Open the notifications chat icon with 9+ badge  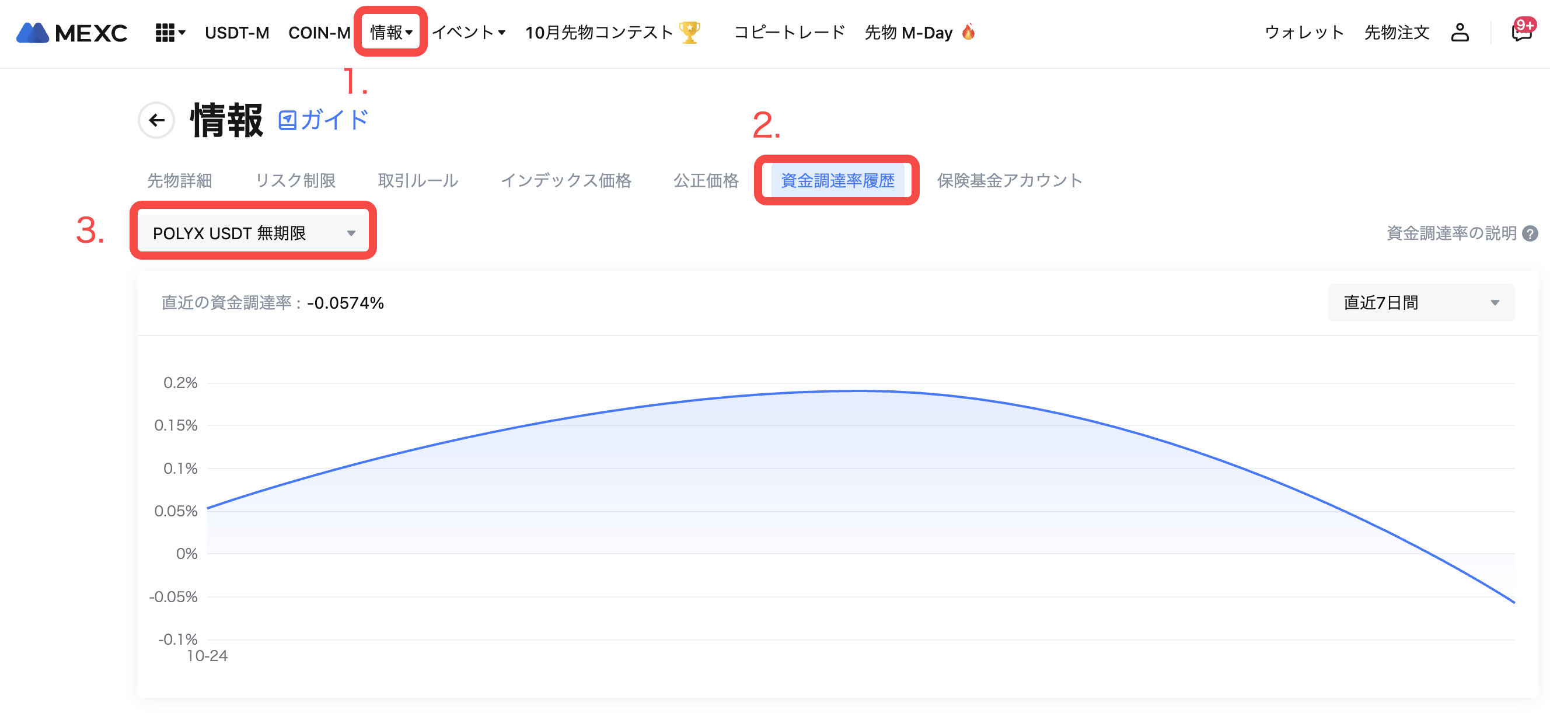coord(1521,32)
